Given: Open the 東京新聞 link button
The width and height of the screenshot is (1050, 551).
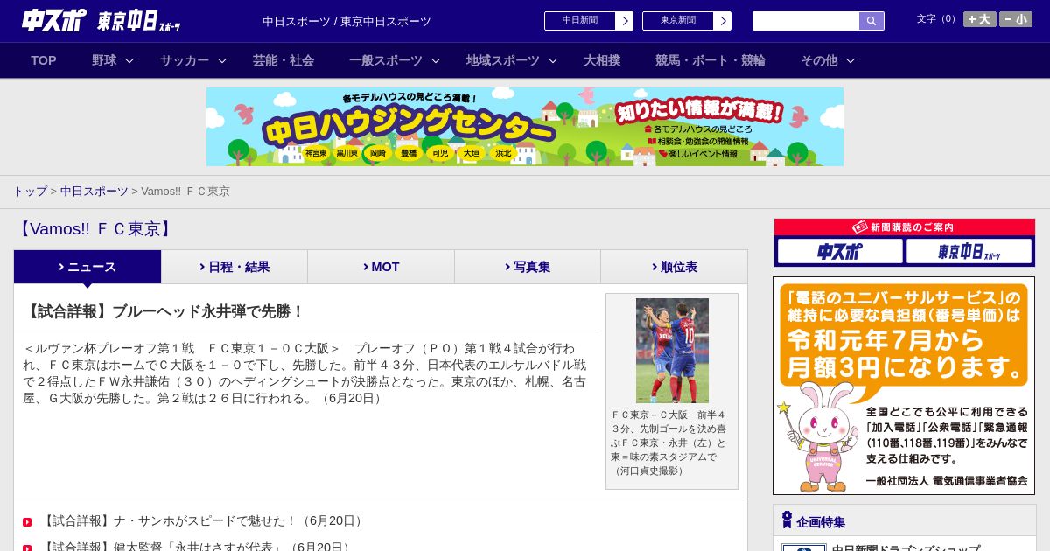Looking at the screenshot, I should click(678, 21).
